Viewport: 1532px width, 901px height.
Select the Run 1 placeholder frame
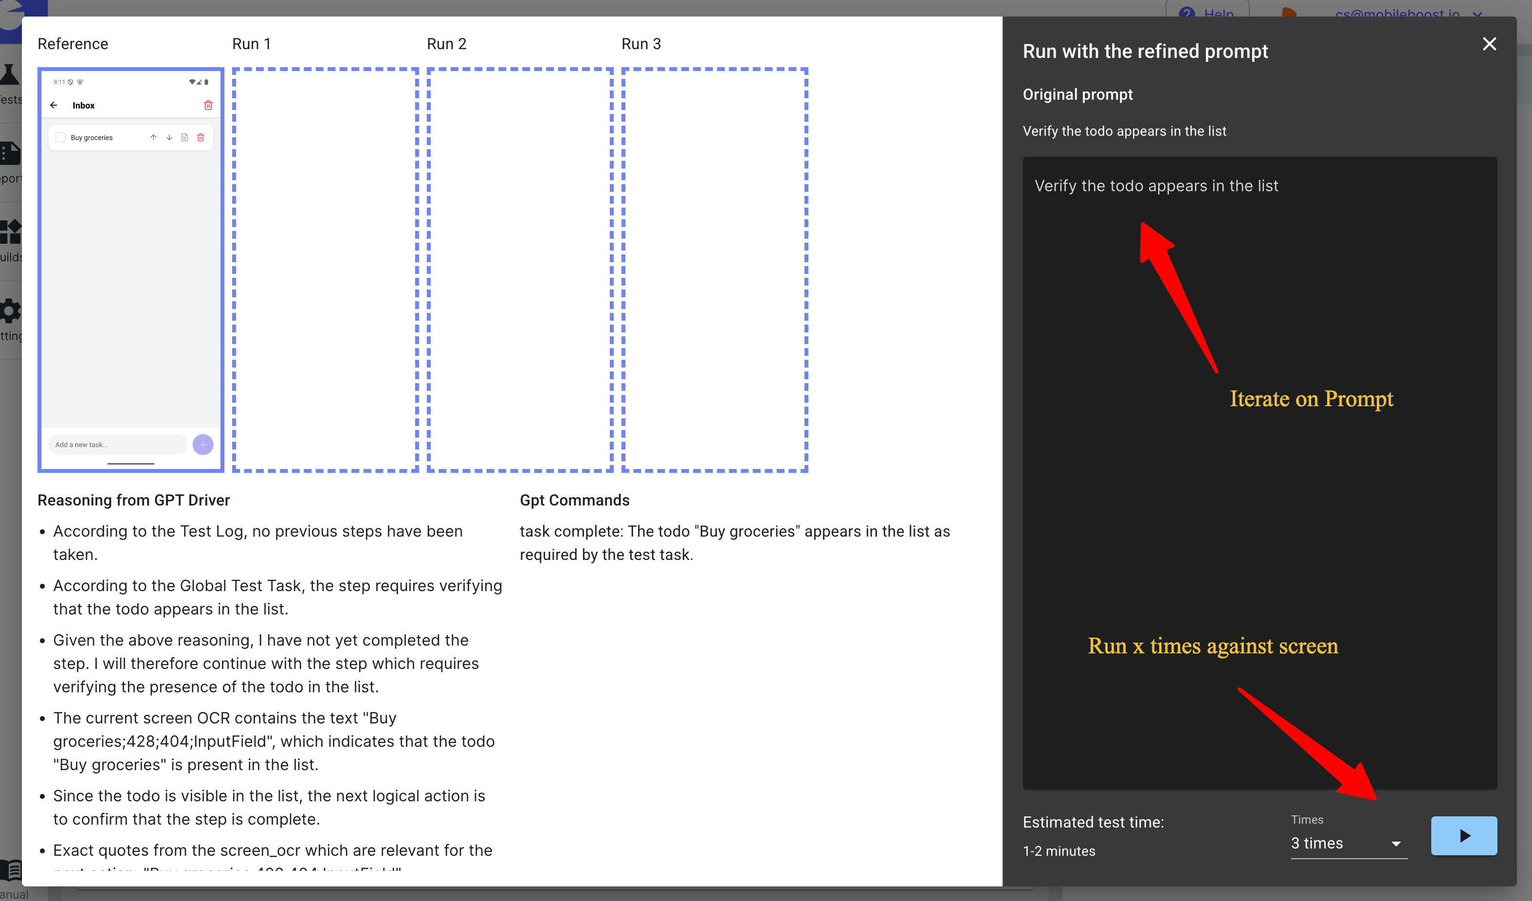click(325, 270)
